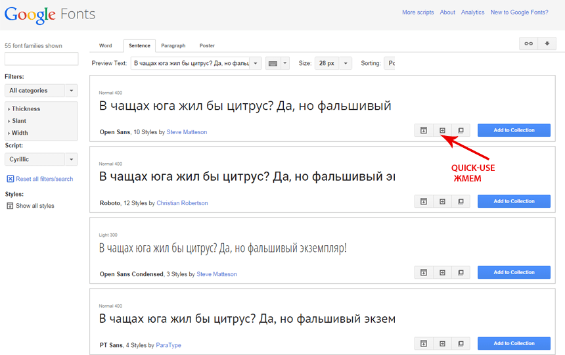
Task: Select the Sentence tab
Action: tap(139, 46)
